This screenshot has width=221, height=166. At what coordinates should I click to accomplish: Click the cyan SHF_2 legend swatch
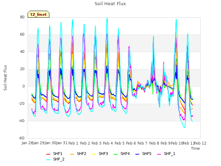tap(48, 160)
